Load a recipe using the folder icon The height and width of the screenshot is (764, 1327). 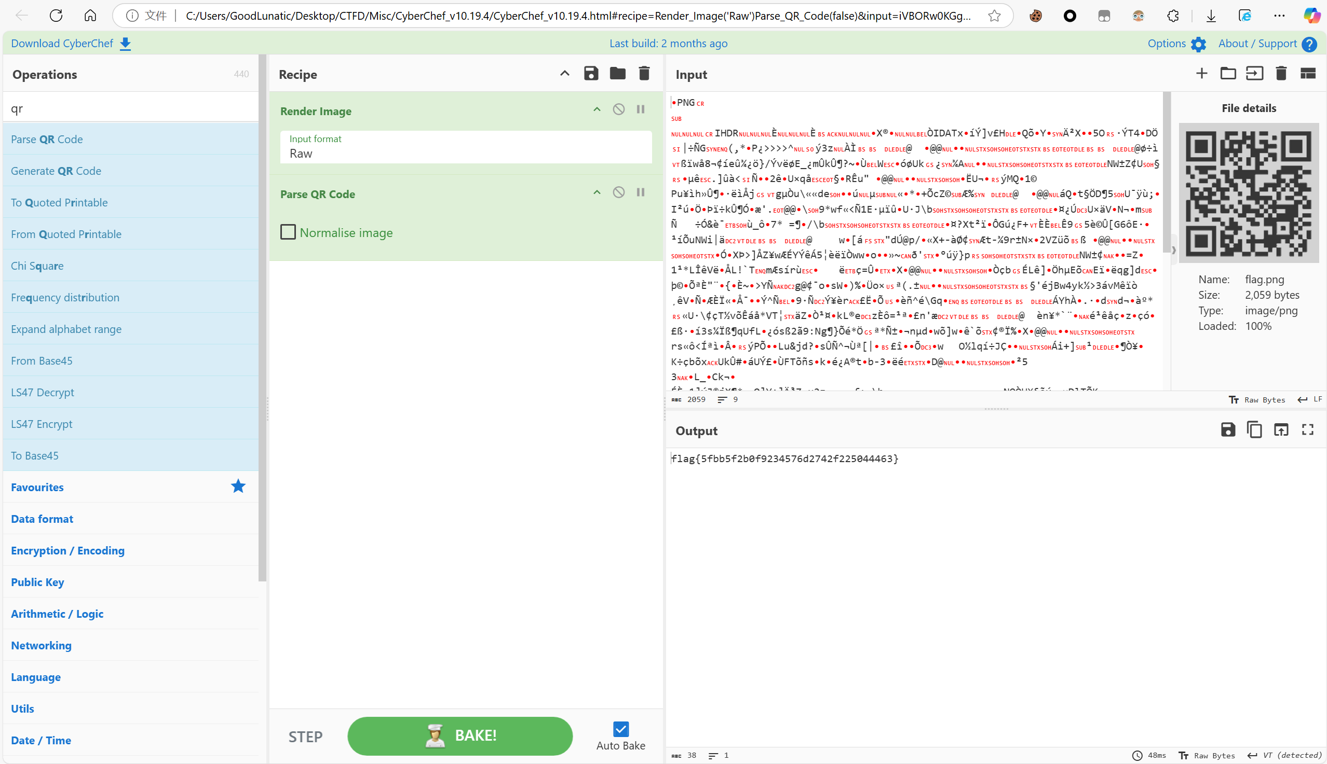[x=617, y=74]
